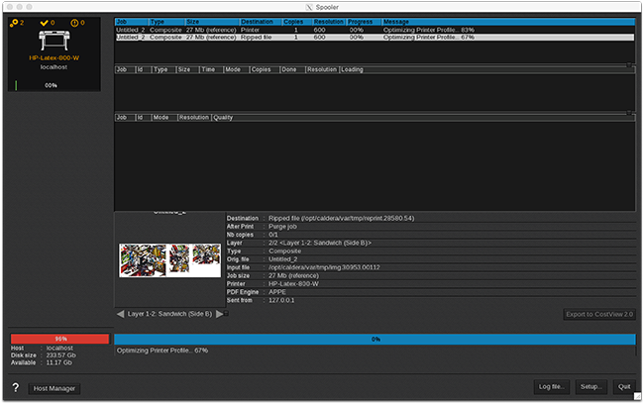Open the Log file dialog
This screenshot has height=404, width=644.
[x=551, y=388]
